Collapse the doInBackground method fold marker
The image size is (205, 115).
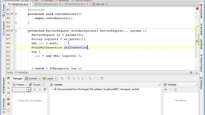click(16, 31)
